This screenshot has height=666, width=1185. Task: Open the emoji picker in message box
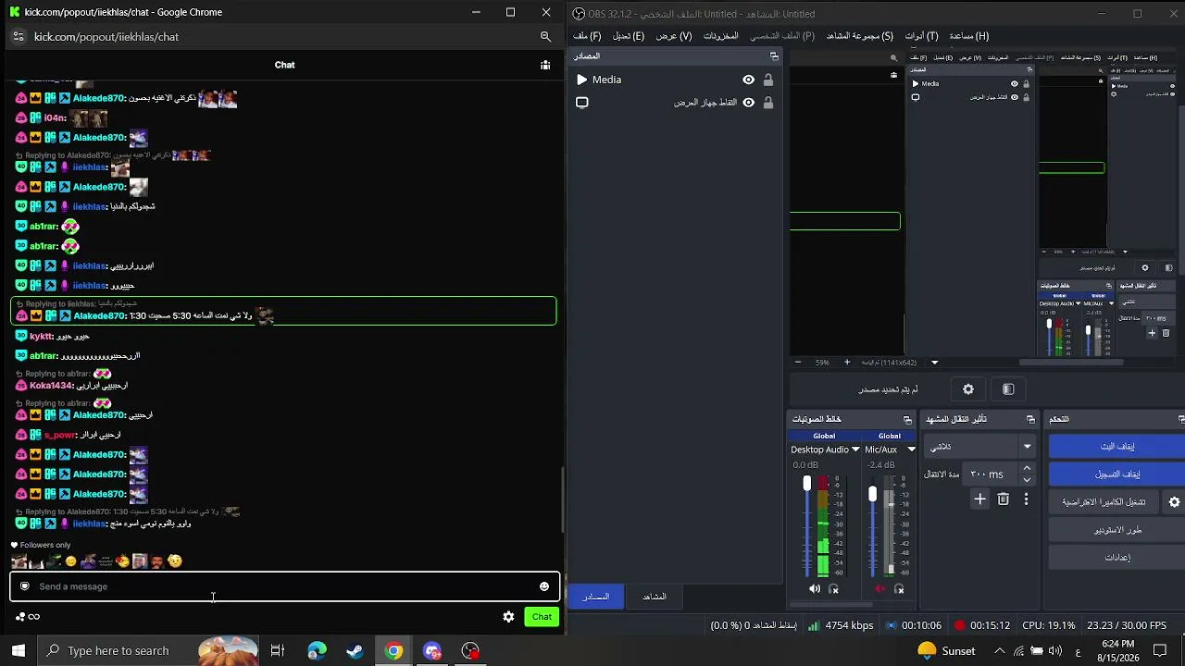click(544, 586)
